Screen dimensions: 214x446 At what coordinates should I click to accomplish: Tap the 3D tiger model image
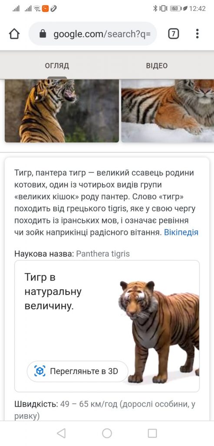pyautogui.click(x=159, y=331)
